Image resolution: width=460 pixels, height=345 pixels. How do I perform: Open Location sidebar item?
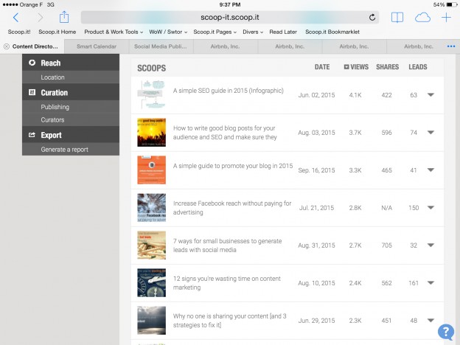[x=71, y=77]
